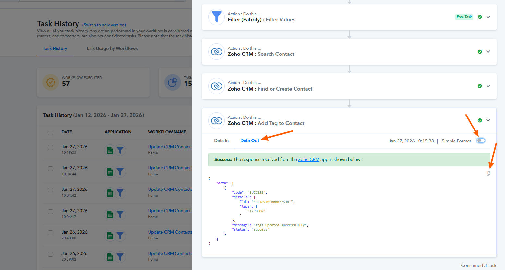
Task: Open Task Usage by Workflows tab
Action: pos(112,48)
